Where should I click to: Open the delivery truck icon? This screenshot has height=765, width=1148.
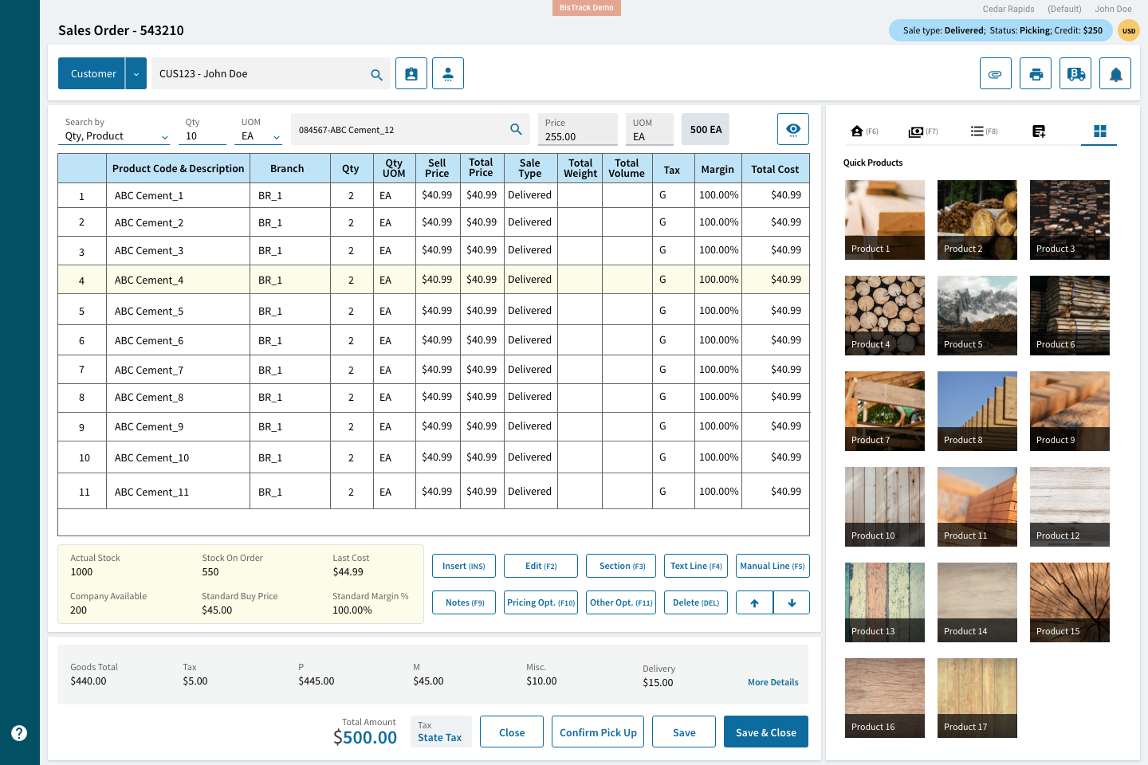[x=1075, y=73]
